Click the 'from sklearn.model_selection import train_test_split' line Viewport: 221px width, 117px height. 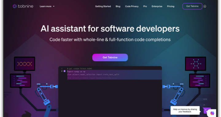(x=93, y=75)
